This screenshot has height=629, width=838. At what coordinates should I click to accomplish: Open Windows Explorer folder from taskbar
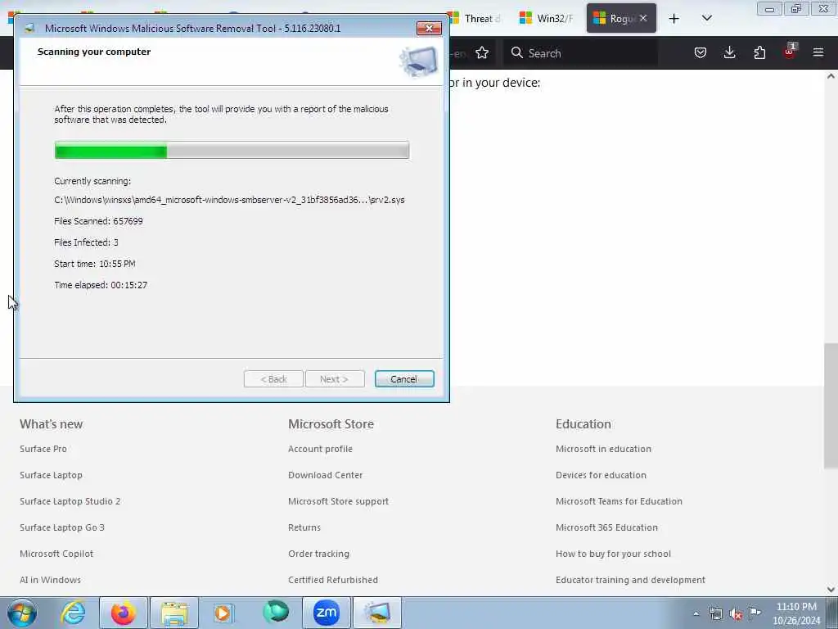click(x=174, y=613)
